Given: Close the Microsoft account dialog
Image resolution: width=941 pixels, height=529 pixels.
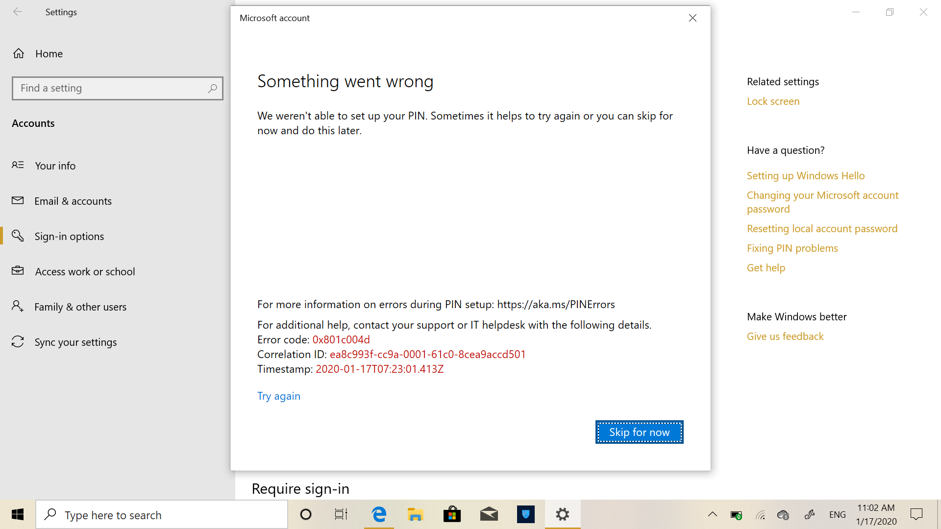Looking at the screenshot, I should pyautogui.click(x=693, y=18).
